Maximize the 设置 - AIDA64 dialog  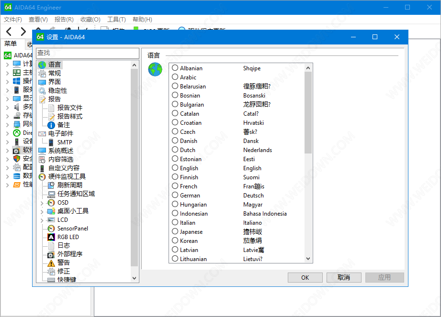tap(375, 37)
